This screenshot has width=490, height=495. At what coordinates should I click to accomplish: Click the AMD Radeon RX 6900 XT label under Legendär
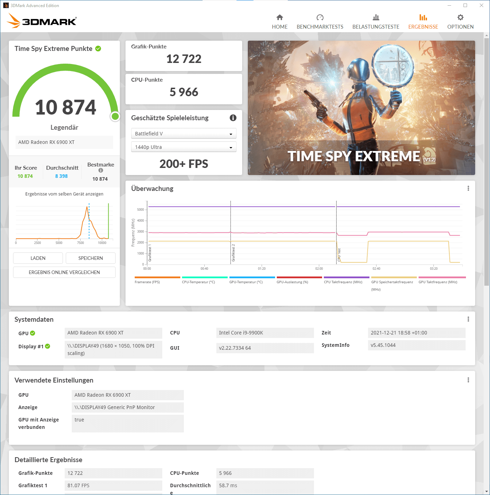[x=64, y=142]
